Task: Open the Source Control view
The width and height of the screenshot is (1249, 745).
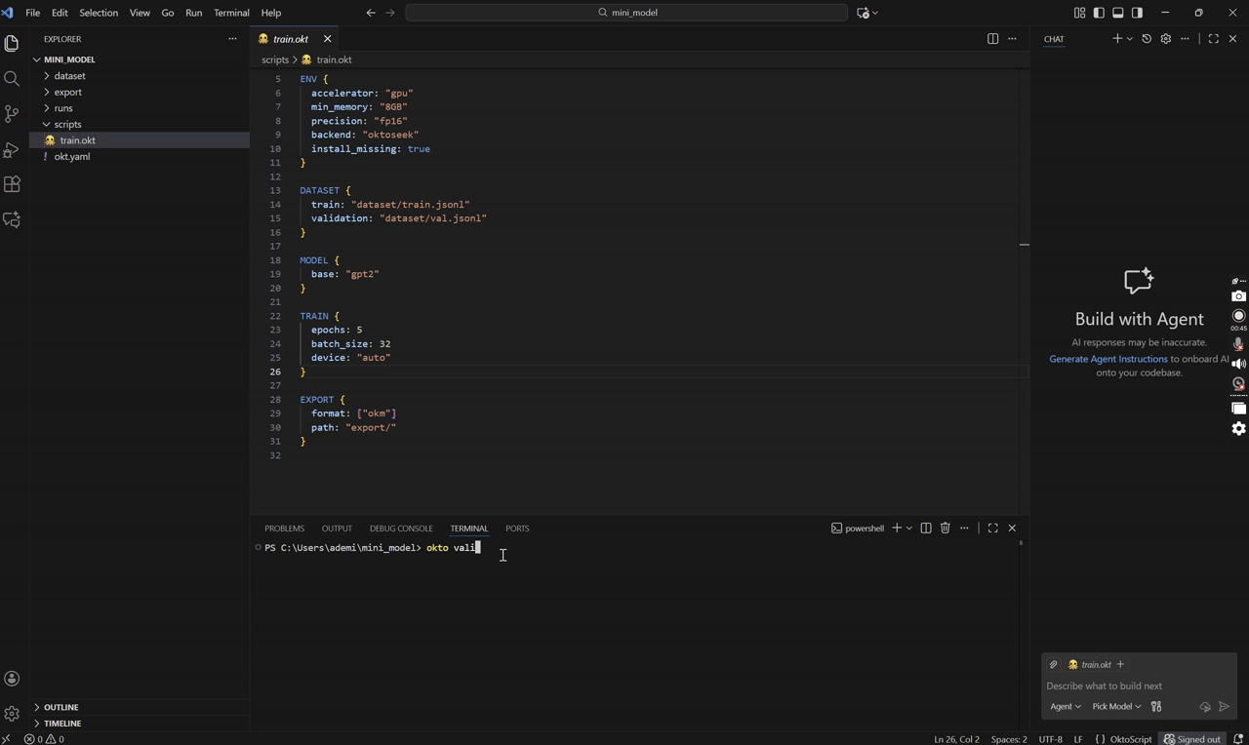Action: click(x=12, y=114)
